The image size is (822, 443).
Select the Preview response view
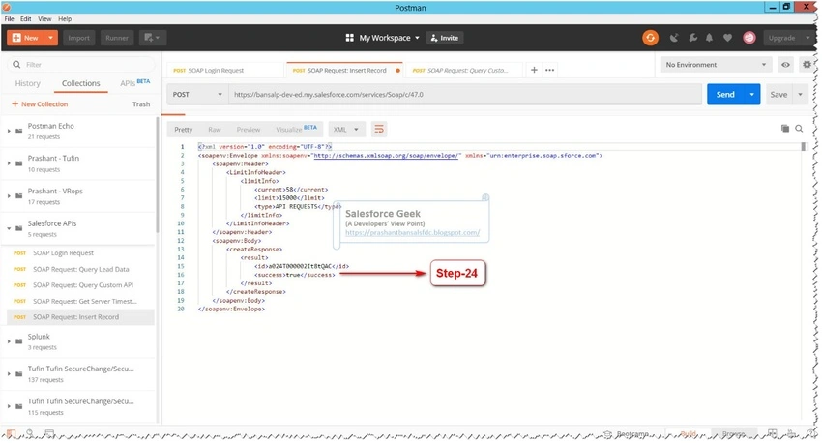pyautogui.click(x=248, y=129)
